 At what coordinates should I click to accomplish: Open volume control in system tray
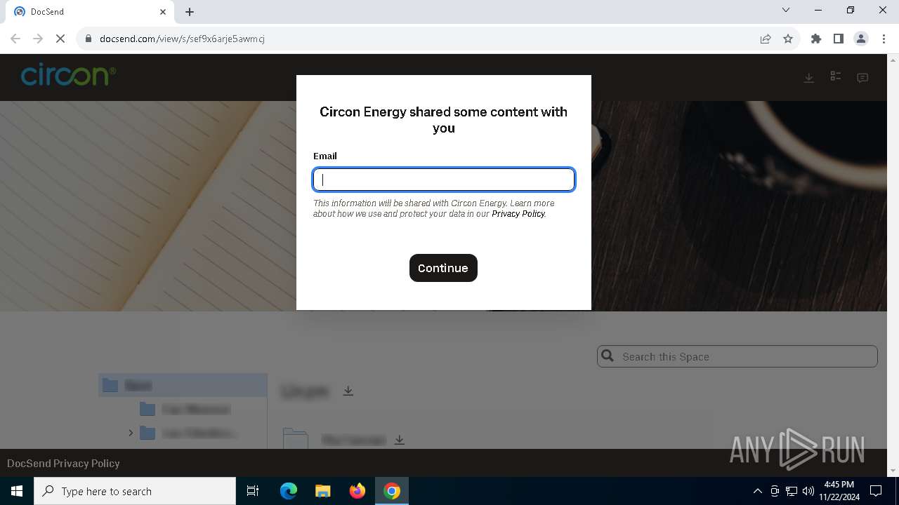pyautogui.click(x=808, y=491)
